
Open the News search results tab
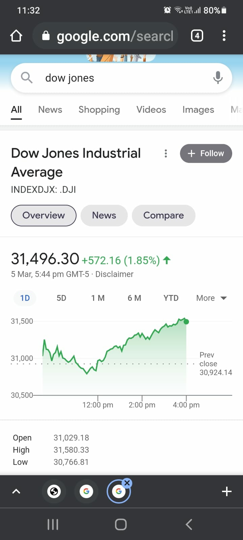50,110
